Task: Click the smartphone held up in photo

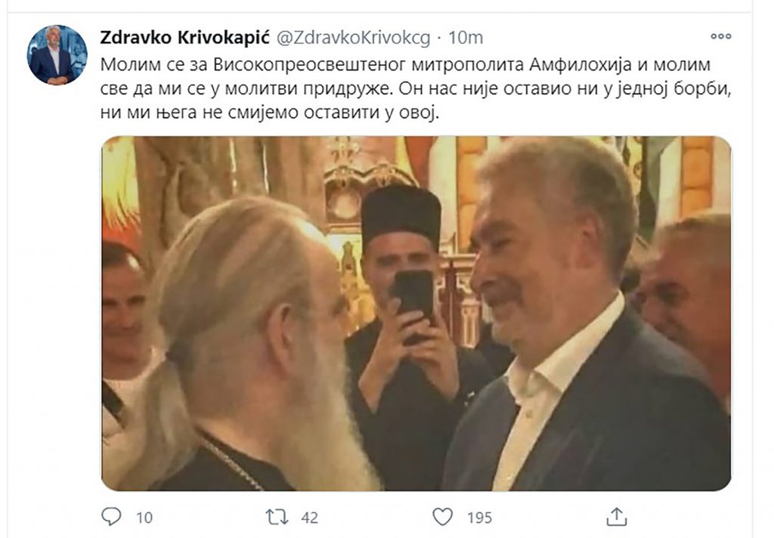Action: click(413, 302)
